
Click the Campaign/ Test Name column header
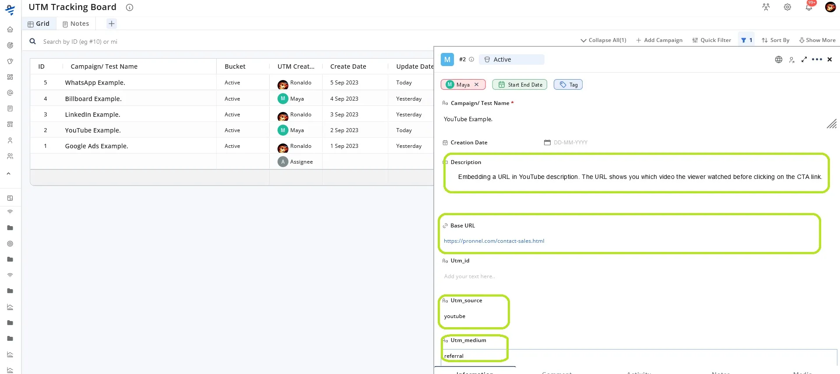point(104,66)
